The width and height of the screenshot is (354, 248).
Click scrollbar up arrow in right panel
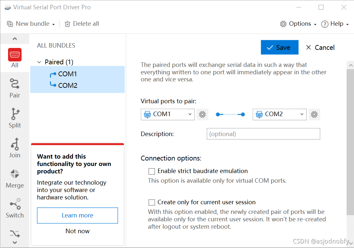(350, 66)
